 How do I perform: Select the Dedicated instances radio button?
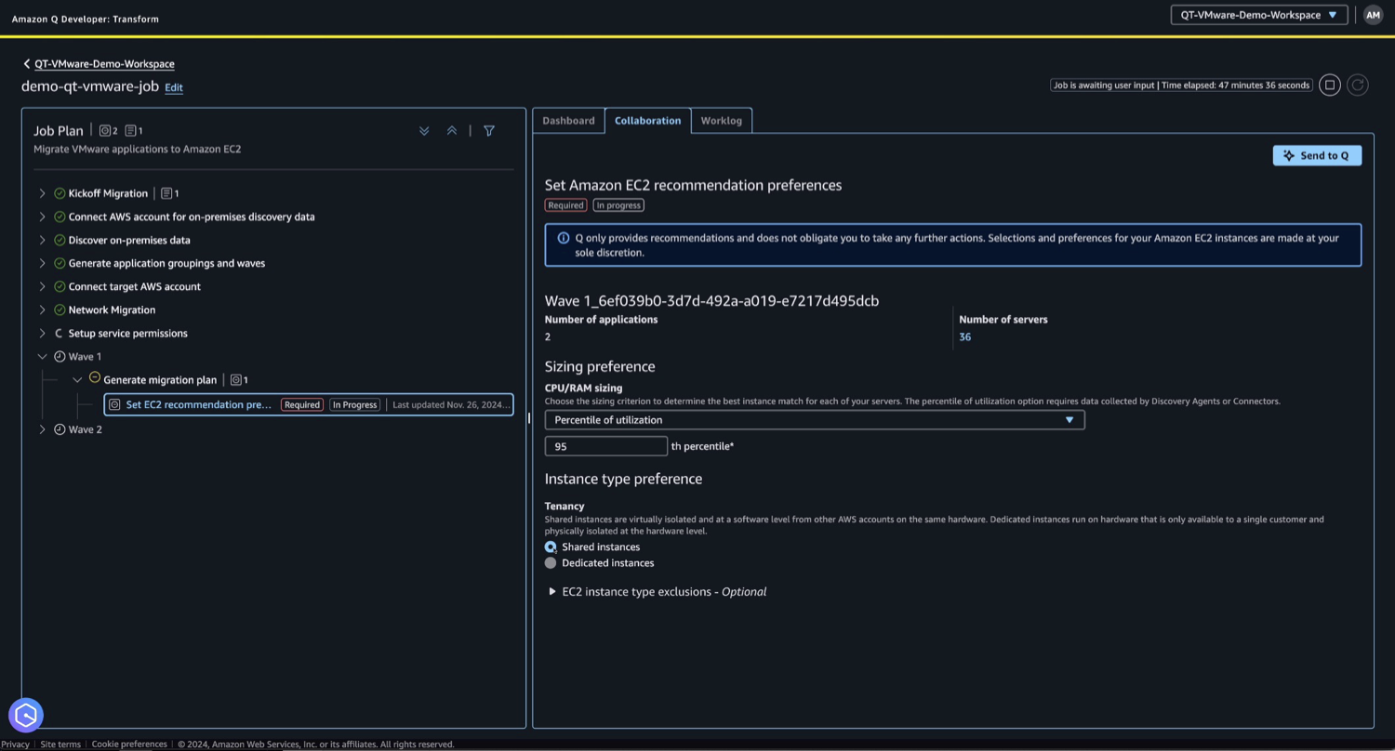(551, 563)
